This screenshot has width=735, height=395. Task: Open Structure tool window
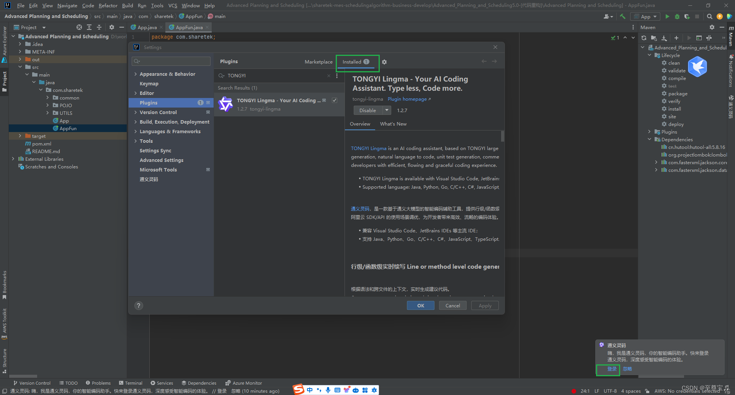4,361
